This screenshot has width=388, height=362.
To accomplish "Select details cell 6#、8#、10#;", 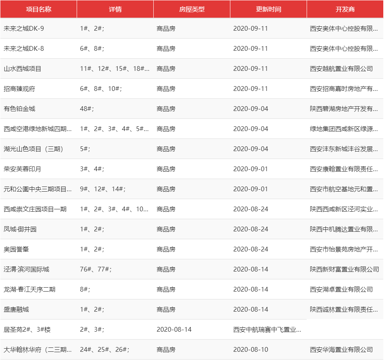I will [x=101, y=89].
